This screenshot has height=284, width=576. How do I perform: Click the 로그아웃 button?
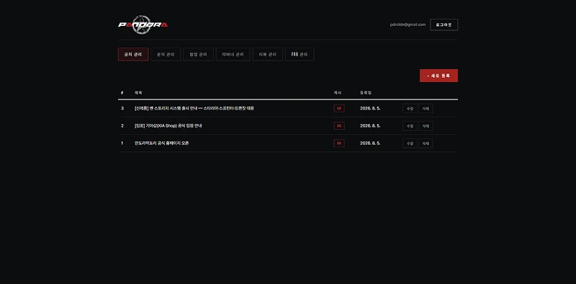444,25
